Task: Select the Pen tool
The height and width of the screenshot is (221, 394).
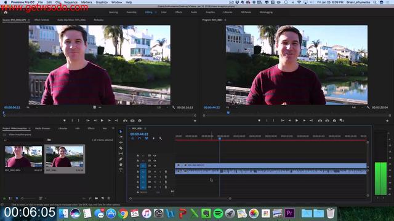Action: (121, 159)
